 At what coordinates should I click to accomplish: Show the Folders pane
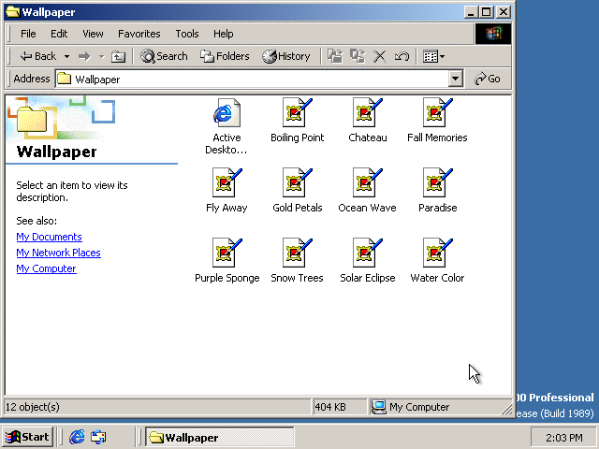pyautogui.click(x=225, y=56)
